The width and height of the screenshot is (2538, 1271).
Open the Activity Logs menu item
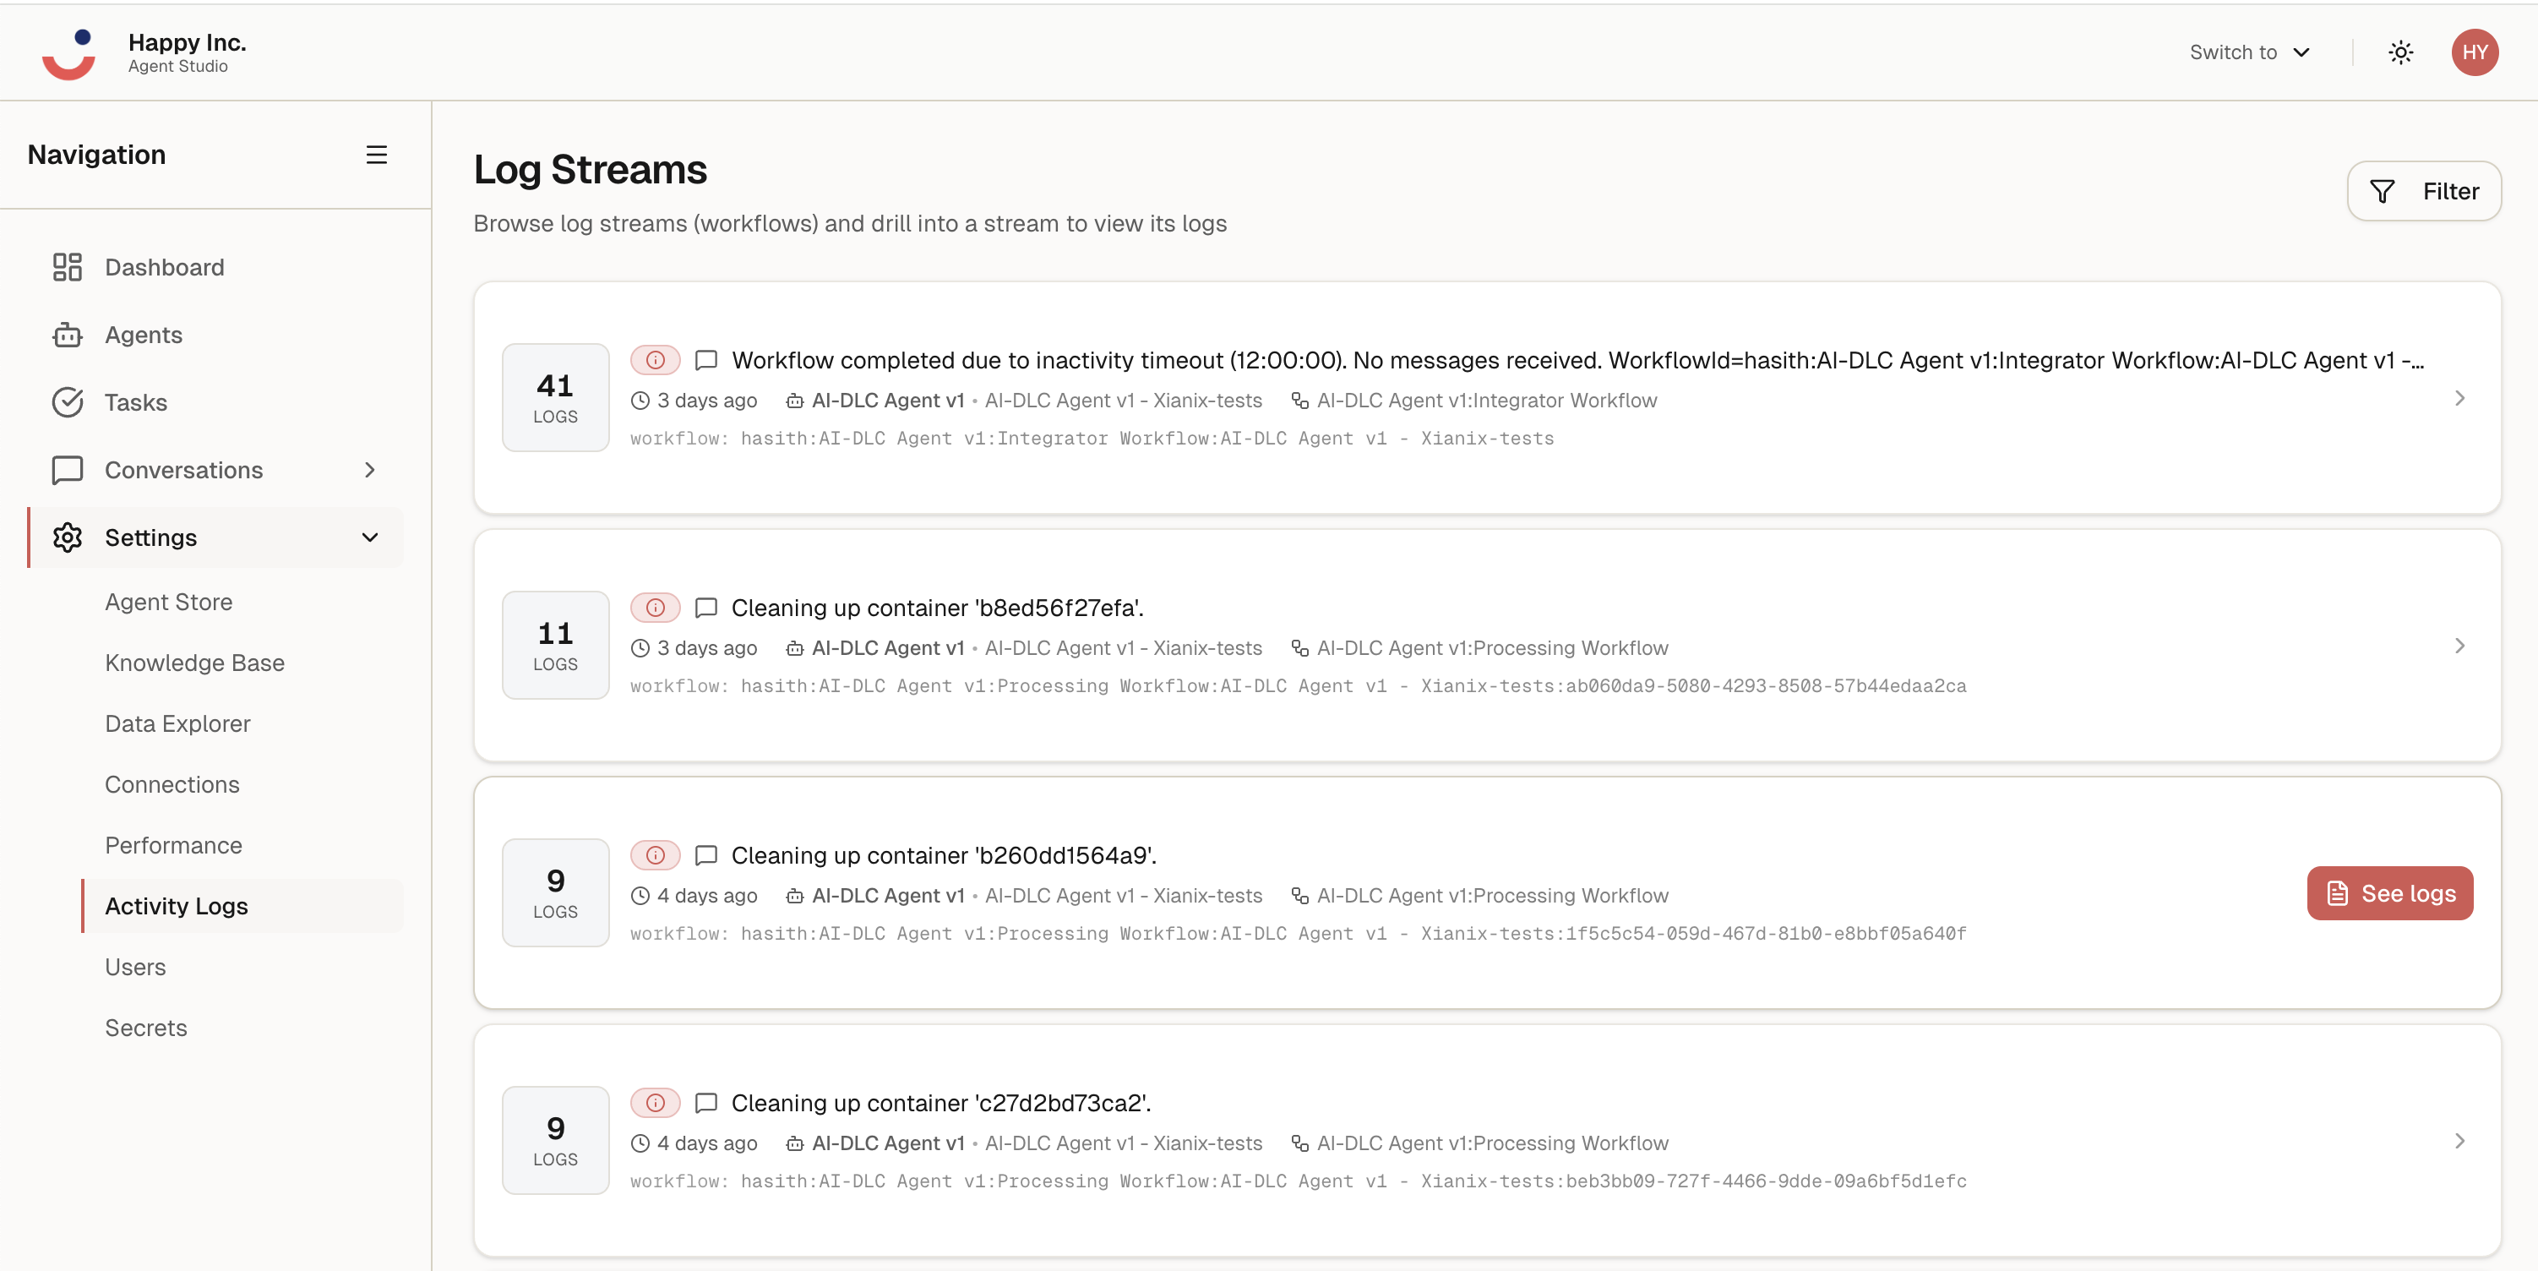pyautogui.click(x=176, y=905)
